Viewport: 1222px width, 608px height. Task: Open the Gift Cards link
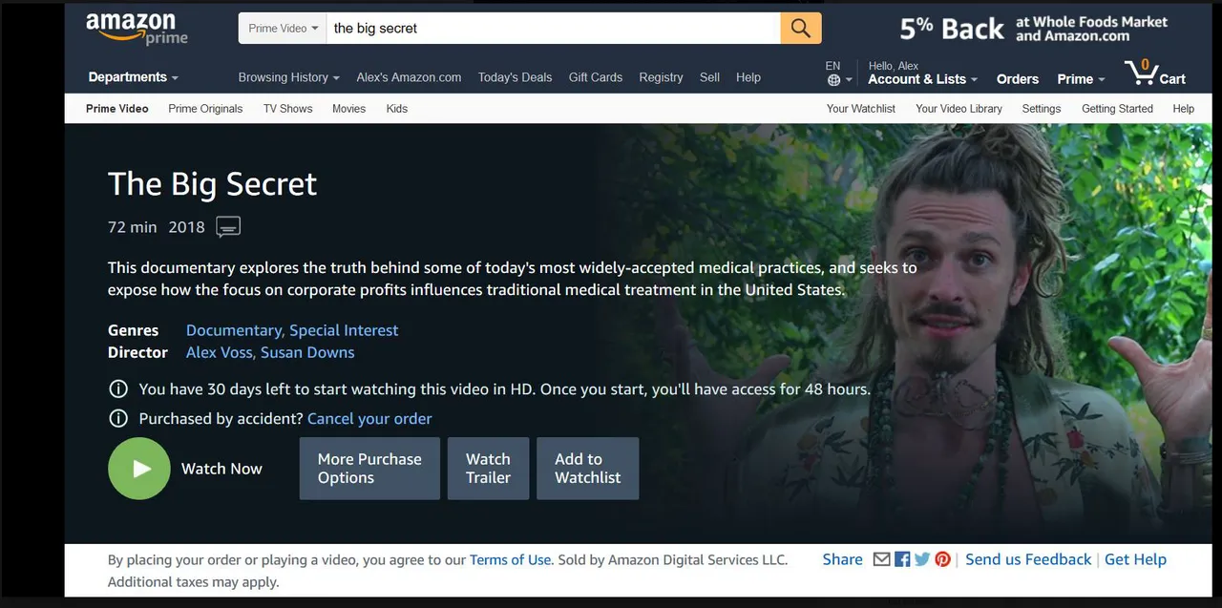tap(596, 77)
